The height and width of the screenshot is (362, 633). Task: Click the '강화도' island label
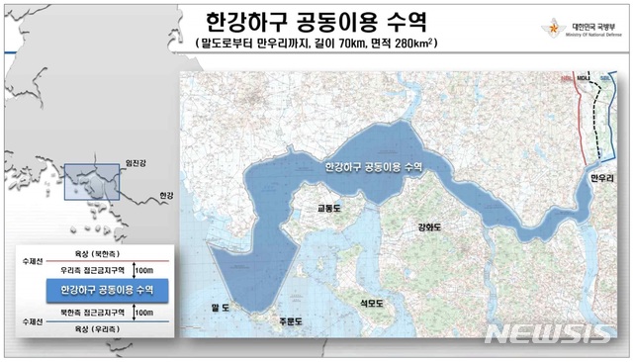(x=429, y=227)
